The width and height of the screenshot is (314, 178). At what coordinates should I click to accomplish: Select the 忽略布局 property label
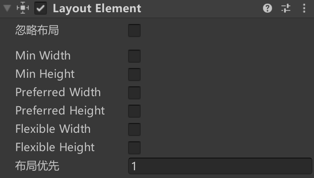[37, 30]
